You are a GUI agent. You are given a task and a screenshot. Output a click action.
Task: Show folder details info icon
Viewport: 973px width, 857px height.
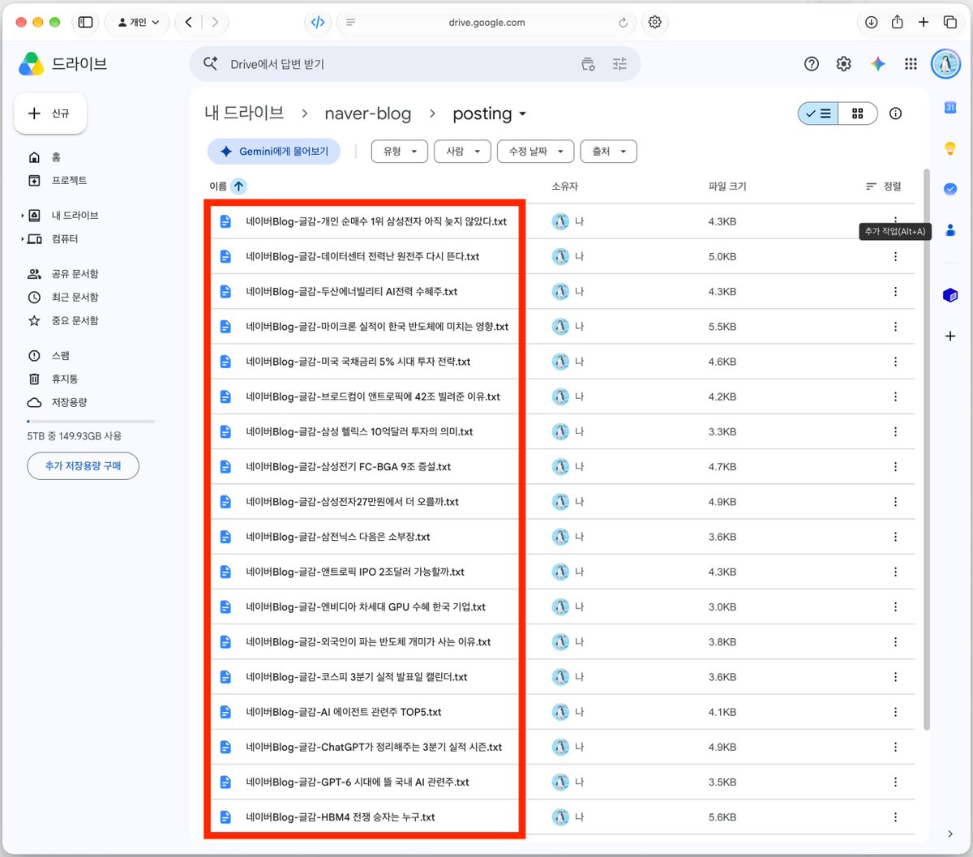(896, 114)
